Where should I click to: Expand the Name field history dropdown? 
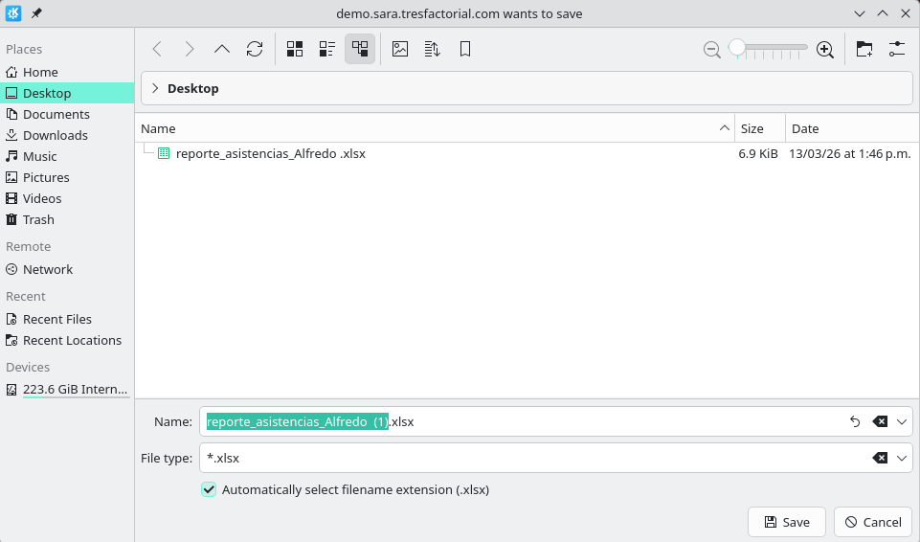click(x=902, y=421)
